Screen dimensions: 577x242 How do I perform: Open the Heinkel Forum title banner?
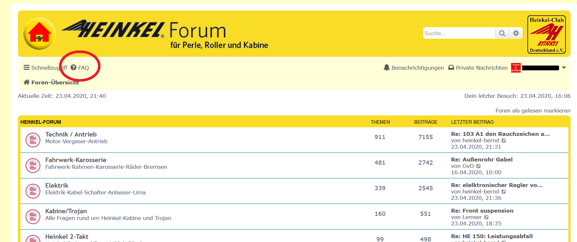point(165,34)
